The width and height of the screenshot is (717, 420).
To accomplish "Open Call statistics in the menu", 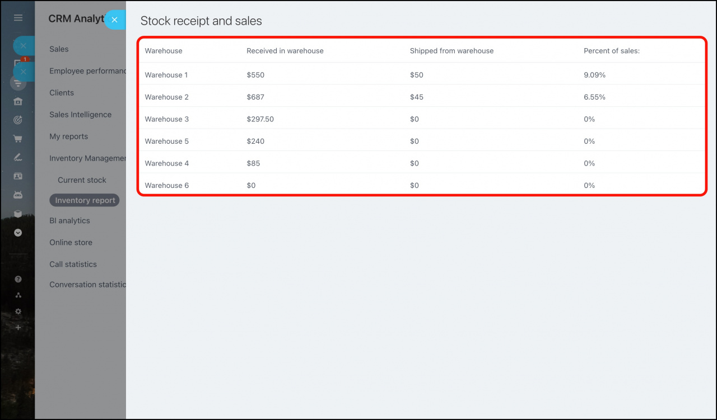I will 73,265.
